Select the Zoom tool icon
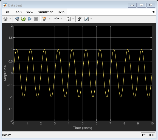 click(57, 19)
